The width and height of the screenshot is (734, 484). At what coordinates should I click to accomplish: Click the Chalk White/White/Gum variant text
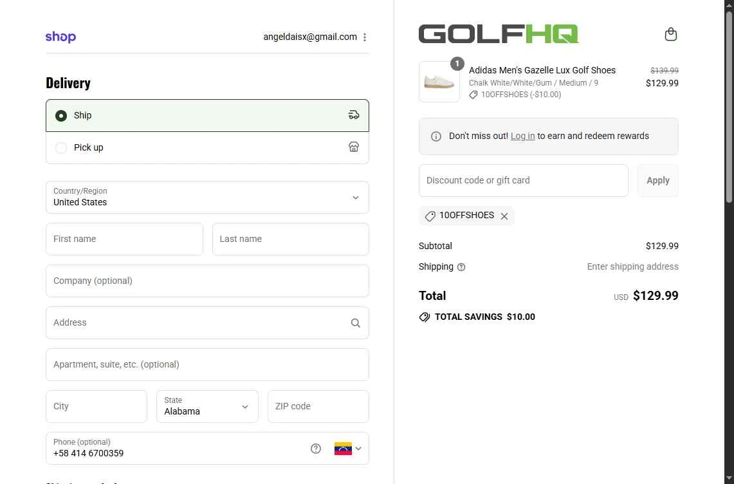point(533,83)
